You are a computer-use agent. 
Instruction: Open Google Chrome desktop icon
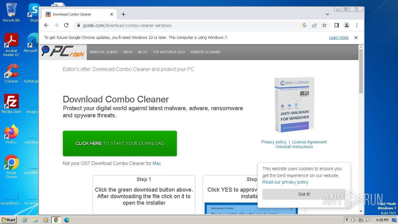pos(11,166)
